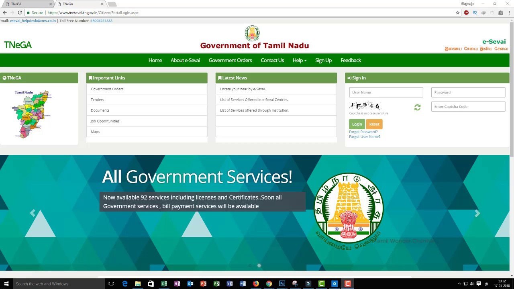The height and width of the screenshot is (289, 514).
Task: Open Outlook from the taskbar
Action: pyautogui.click(x=190, y=284)
